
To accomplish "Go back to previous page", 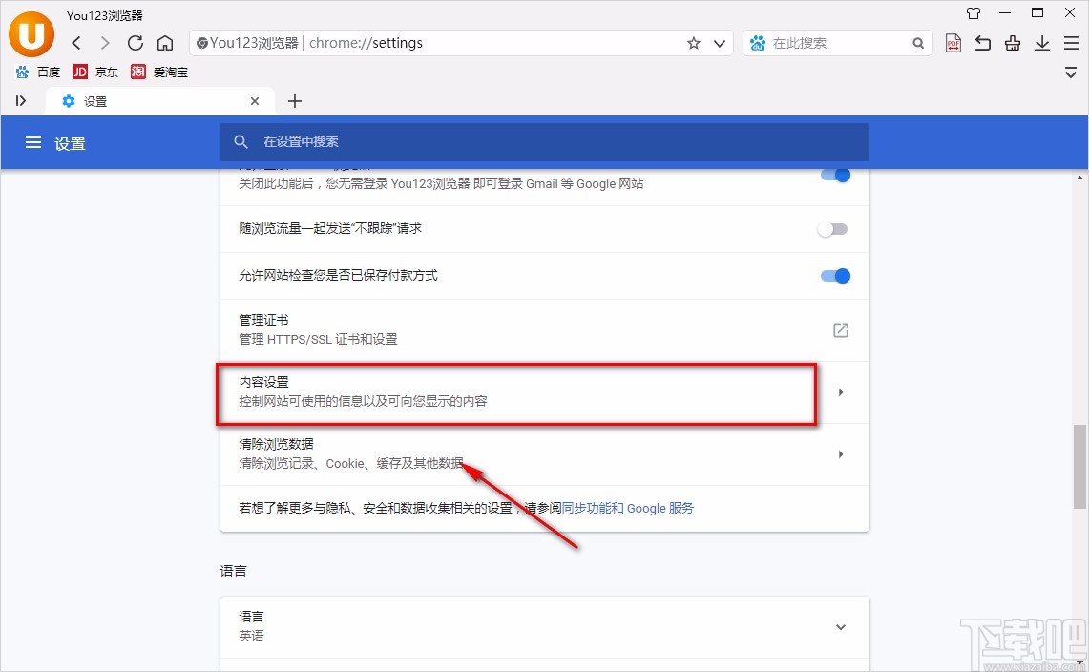I will click(x=76, y=43).
